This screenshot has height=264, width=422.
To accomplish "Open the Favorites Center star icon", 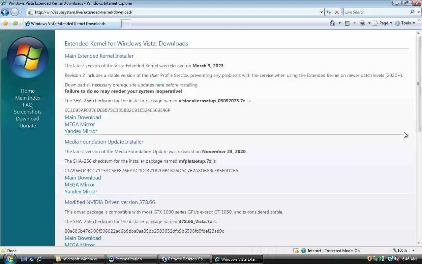I will pos(5,23).
